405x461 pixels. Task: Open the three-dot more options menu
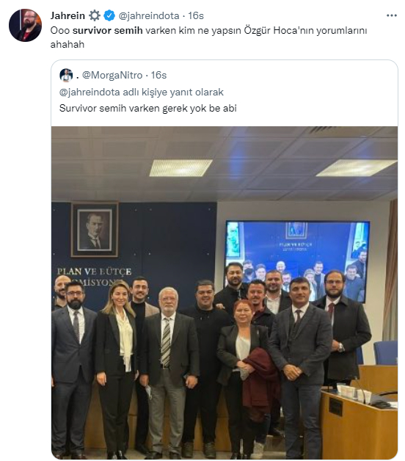click(391, 15)
